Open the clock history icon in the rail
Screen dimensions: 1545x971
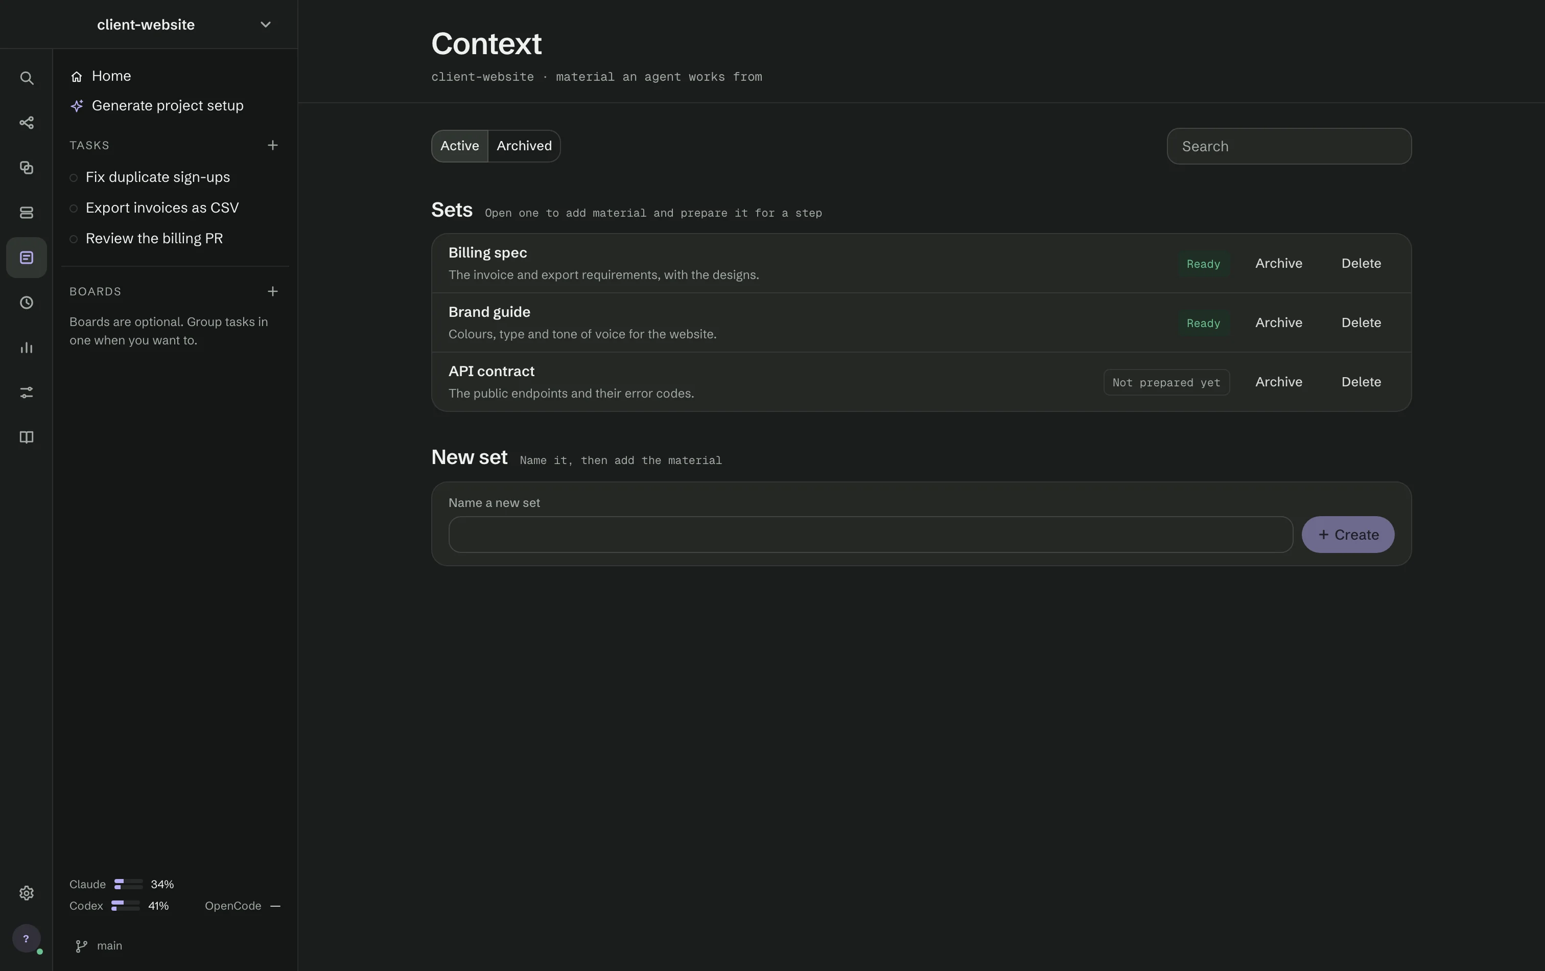click(x=26, y=302)
